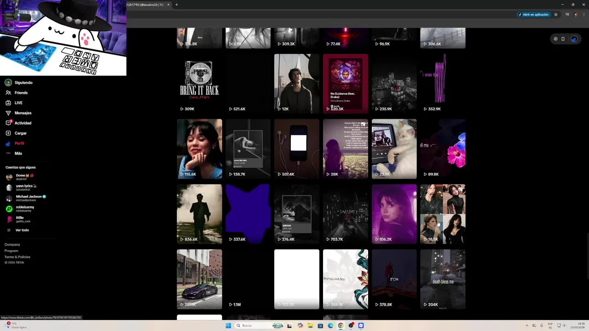Viewport: 589px width, 331px height.
Task: Open the BRING IT BACK video thumbnail
Action: [199, 84]
